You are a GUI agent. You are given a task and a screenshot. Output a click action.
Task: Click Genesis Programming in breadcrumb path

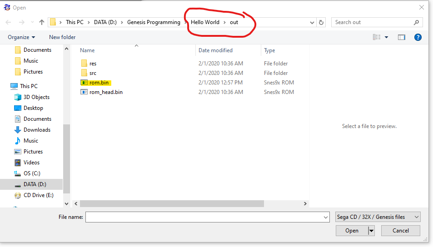point(154,22)
